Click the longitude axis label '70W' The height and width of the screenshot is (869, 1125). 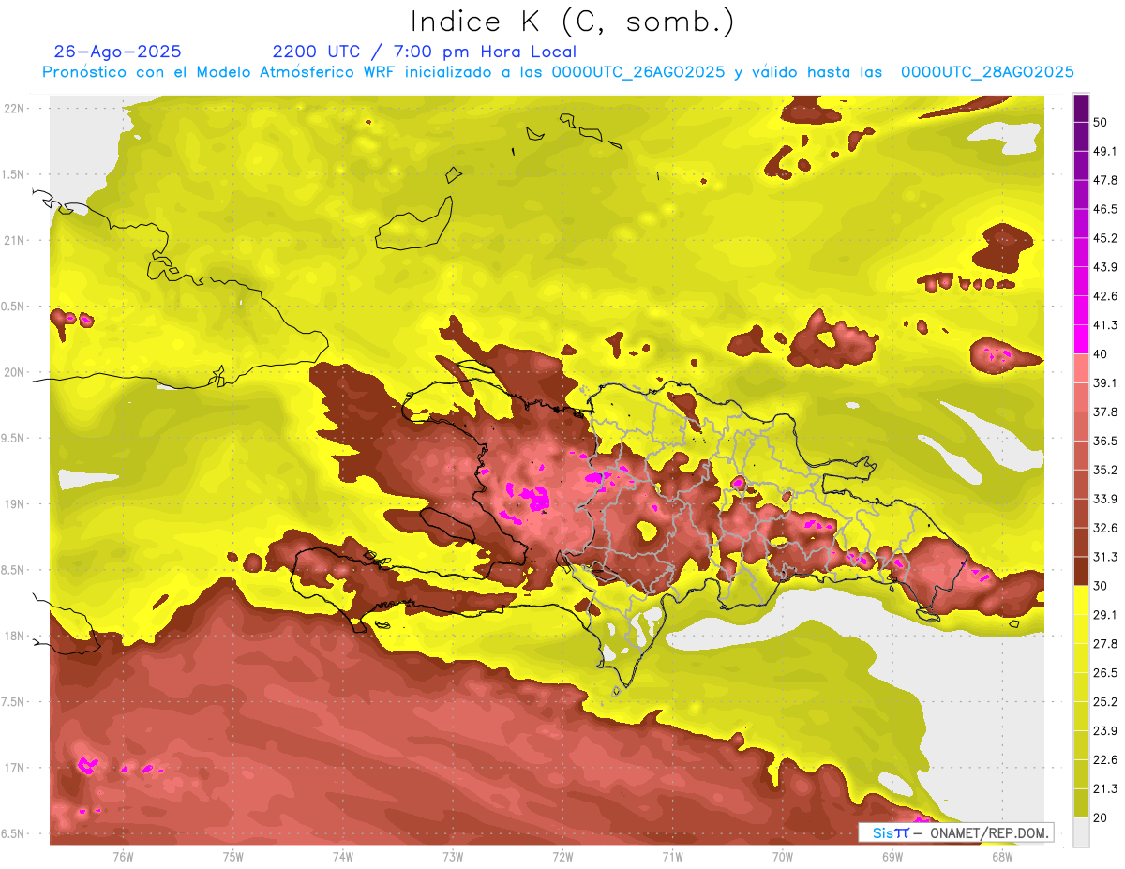(x=783, y=857)
